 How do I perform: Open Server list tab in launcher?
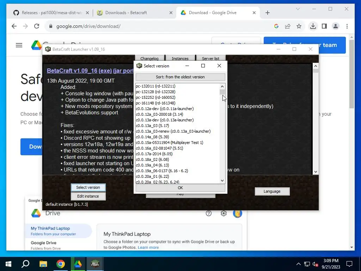coord(211,58)
